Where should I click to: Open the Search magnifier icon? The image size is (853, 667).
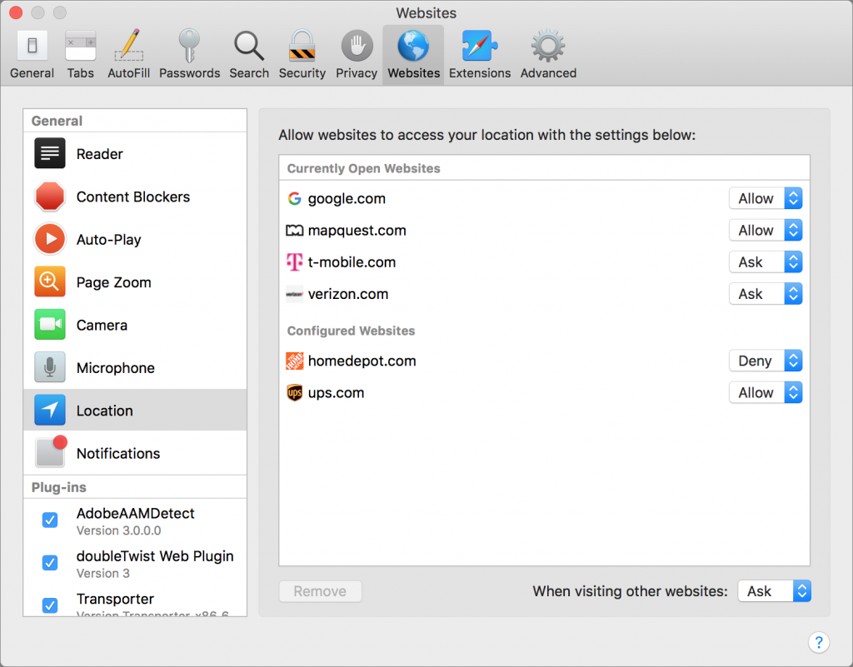[249, 45]
